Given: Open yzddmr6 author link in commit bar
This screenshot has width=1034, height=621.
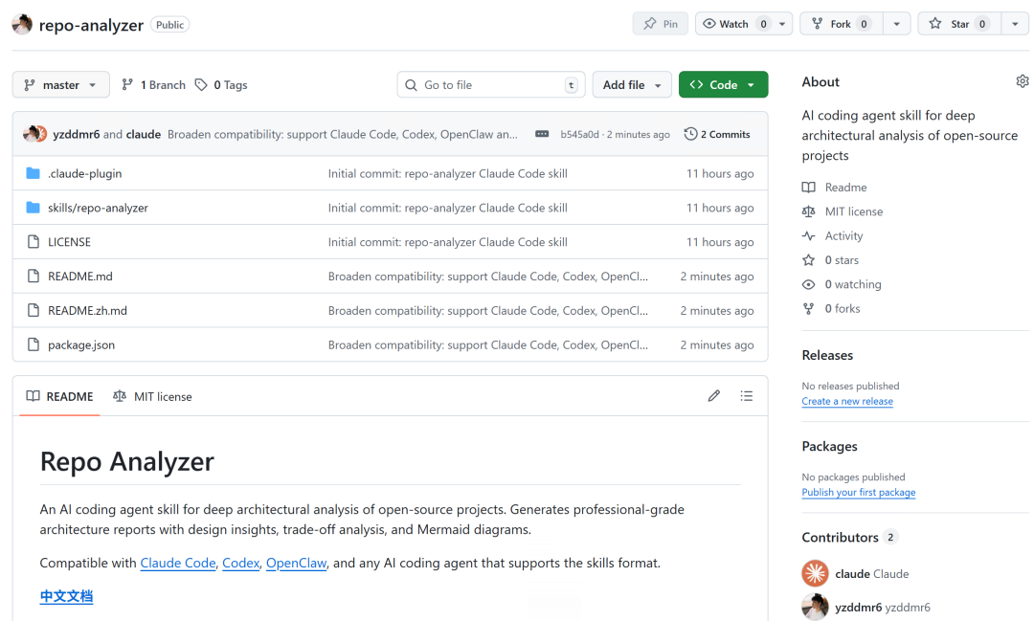Looking at the screenshot, I should click(77, 134).
